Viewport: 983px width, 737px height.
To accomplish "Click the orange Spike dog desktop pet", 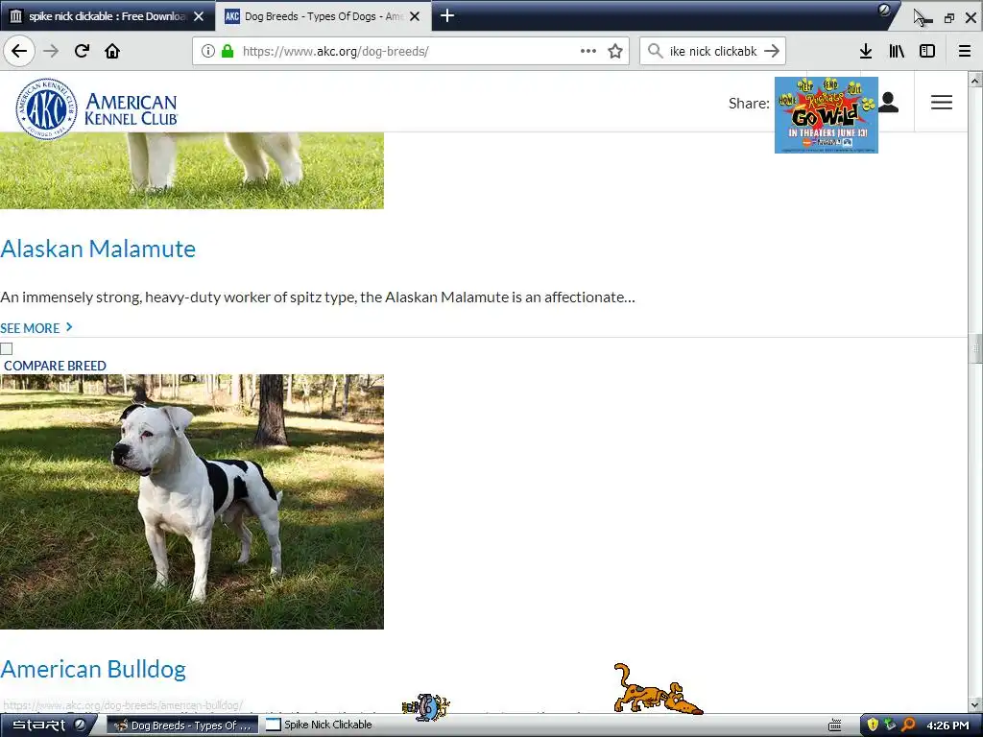I will coord(658,689).
